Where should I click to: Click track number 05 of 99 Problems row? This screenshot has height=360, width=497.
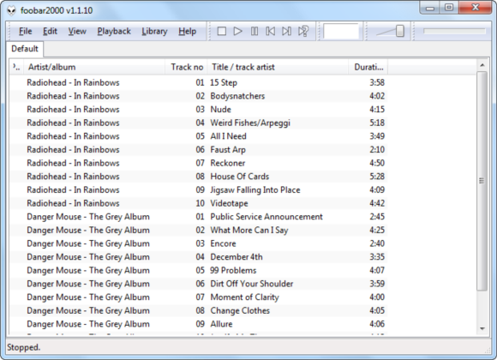click(x=200, y=271)
